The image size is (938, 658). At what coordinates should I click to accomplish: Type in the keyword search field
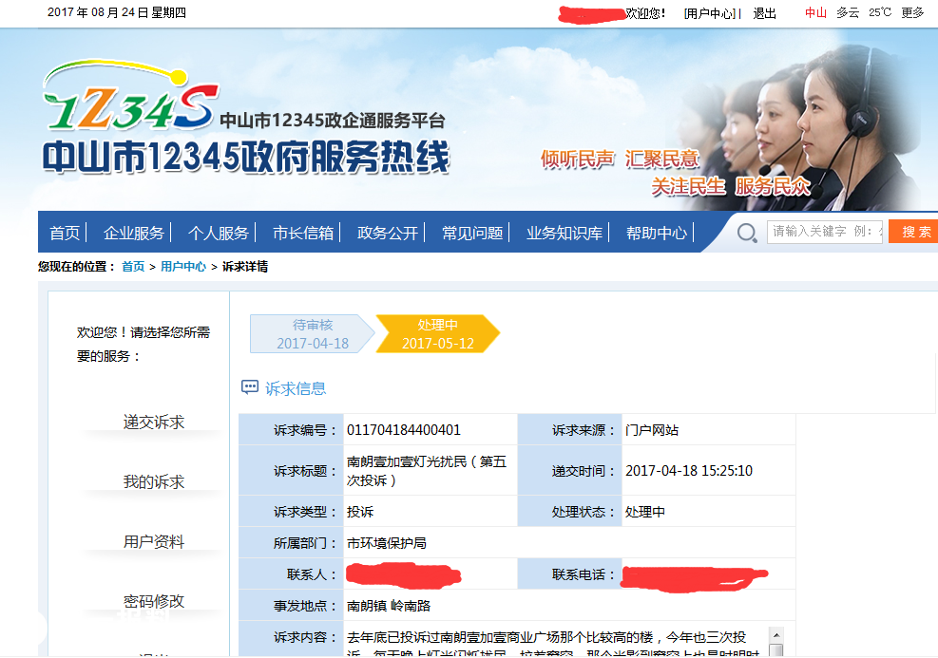[825, 232]
